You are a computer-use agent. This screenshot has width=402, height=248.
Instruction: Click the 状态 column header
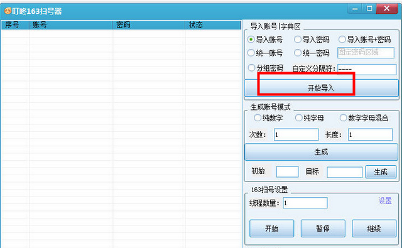tap(214, 25)
